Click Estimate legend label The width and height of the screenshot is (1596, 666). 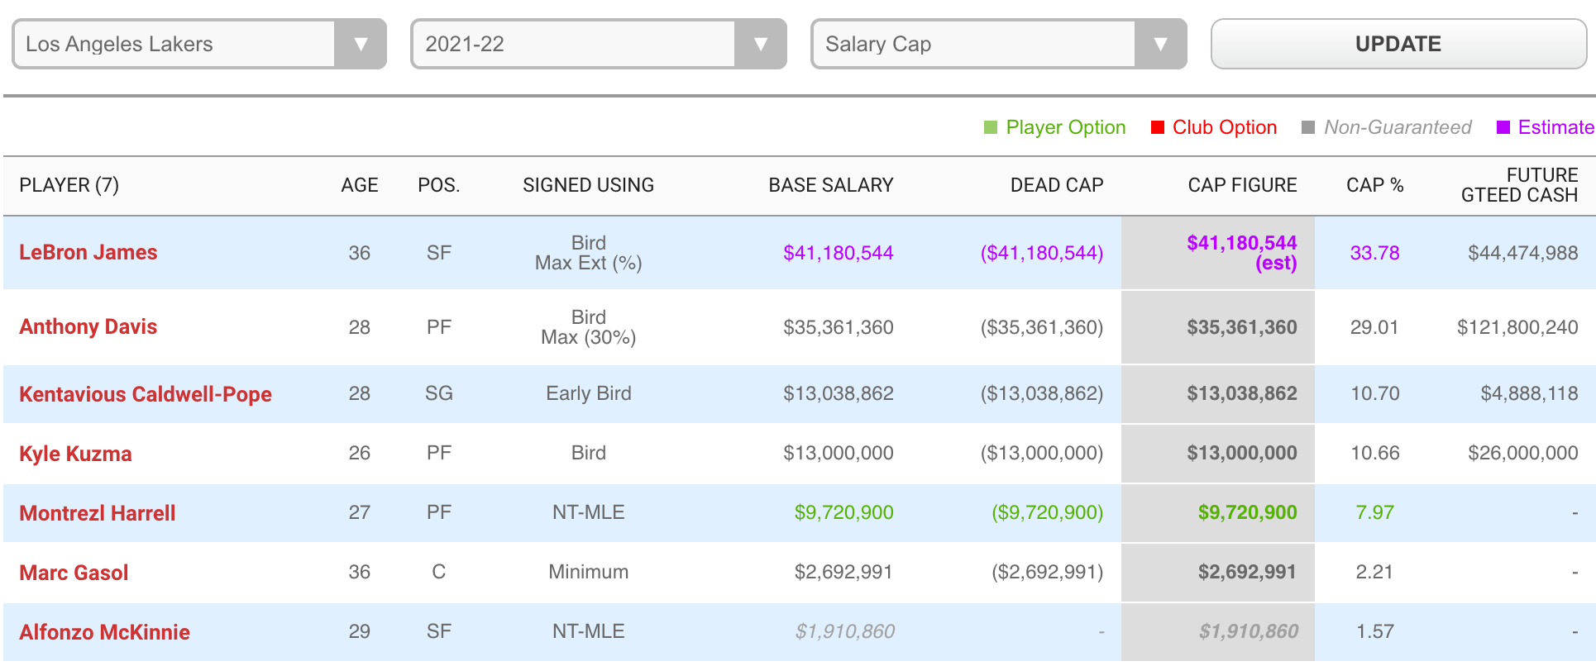[1556, 127]
